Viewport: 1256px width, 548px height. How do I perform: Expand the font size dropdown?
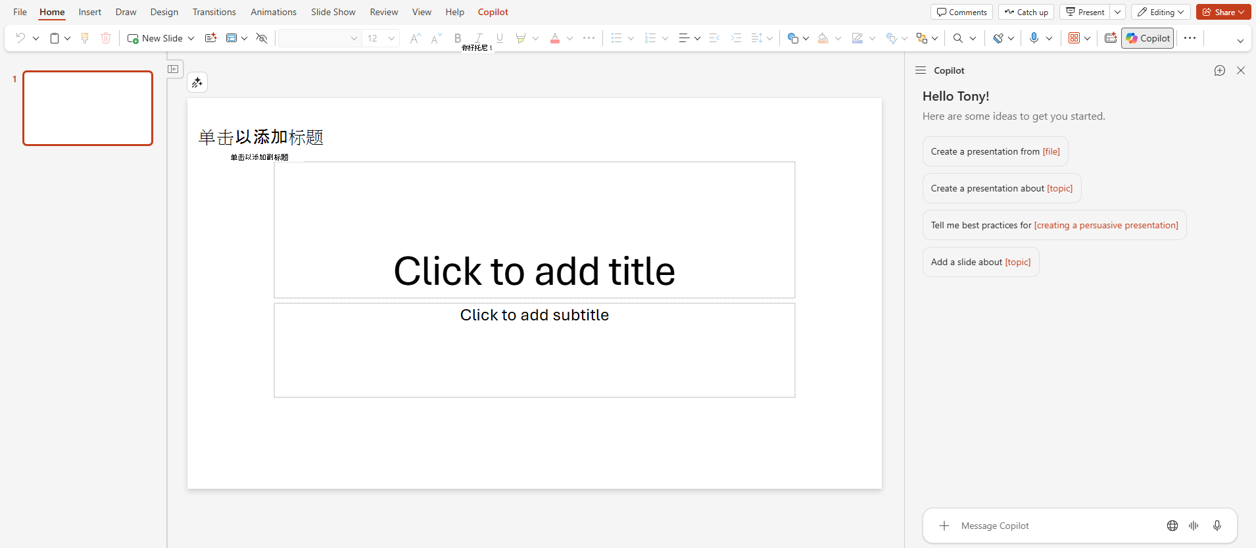coord(391,38)
